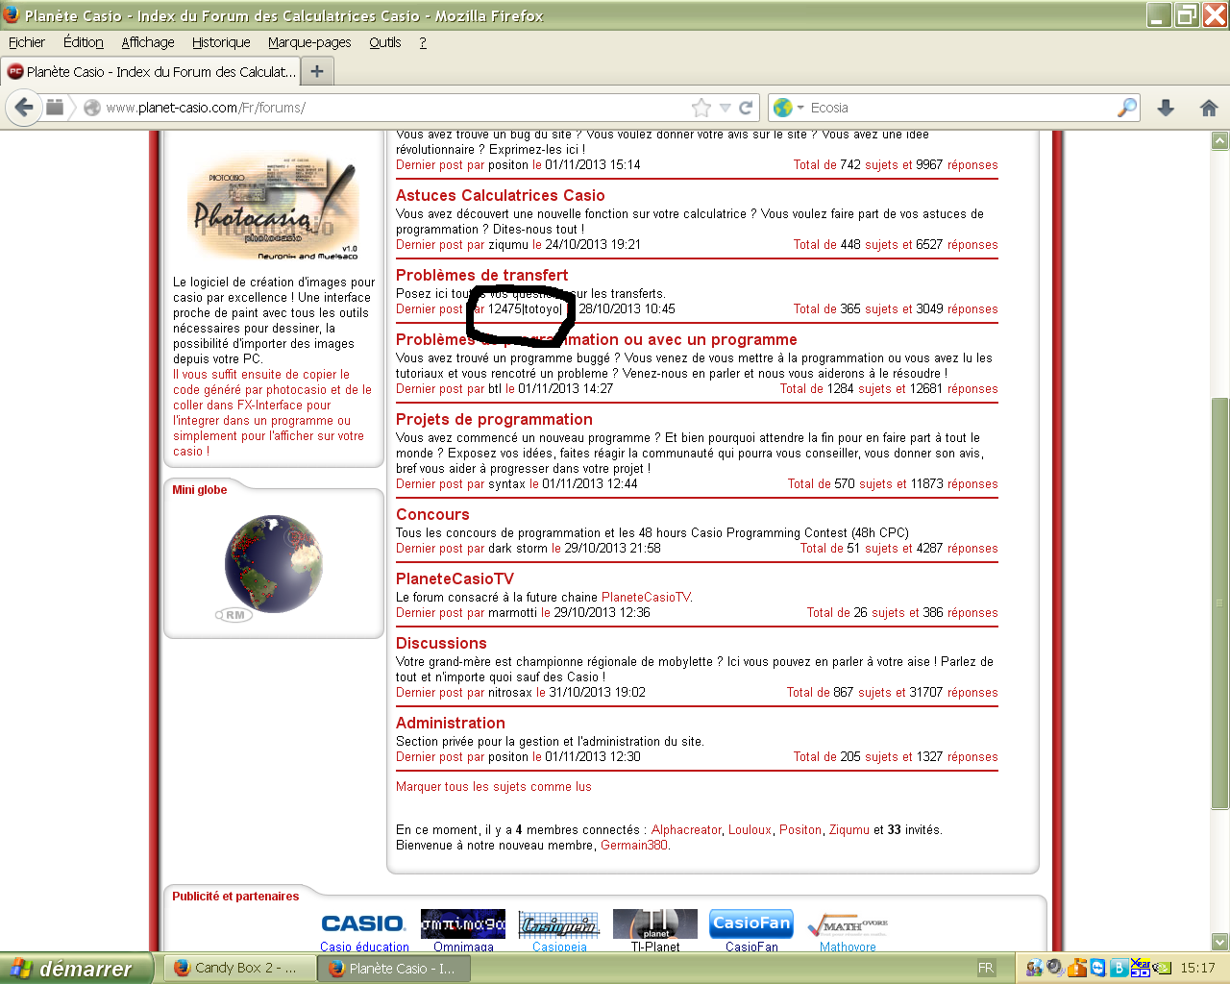Open the Édition menu
Image resolution: width=1230 pixels, height=984 pixels.
84,42
